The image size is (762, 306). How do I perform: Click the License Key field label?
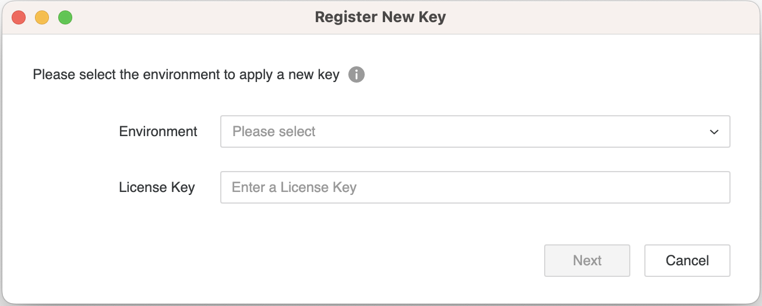pyautogui.click(x=157, y=187)
